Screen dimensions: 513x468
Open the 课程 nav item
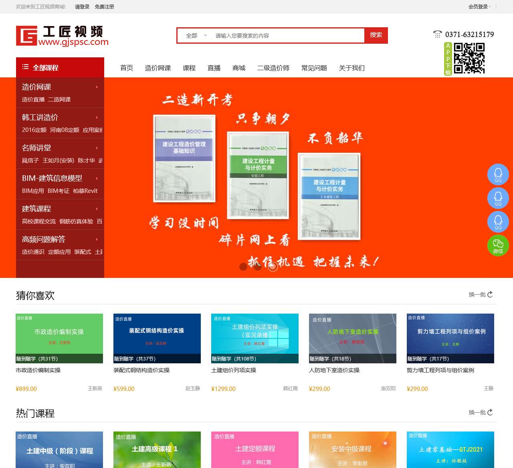(189, 68)
